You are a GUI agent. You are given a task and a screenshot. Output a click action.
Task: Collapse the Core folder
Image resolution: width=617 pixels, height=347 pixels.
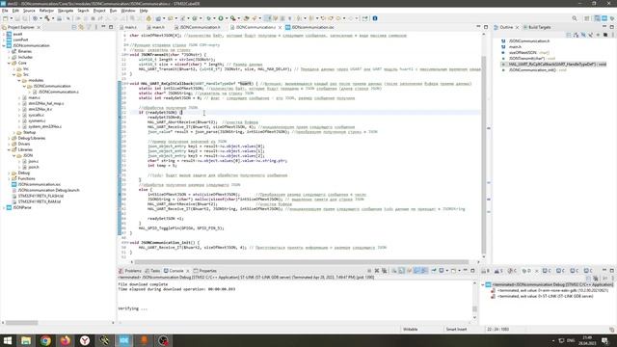click(9, 63)
